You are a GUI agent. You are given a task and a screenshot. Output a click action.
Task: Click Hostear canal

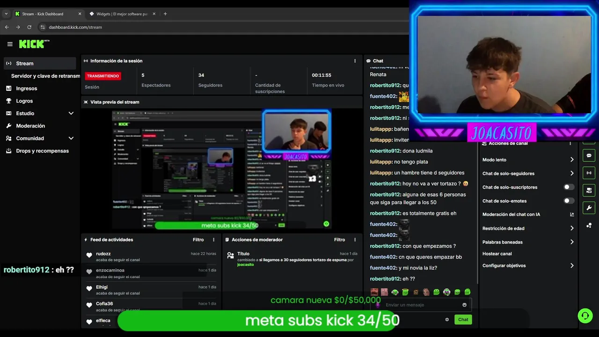pyautogui.click(x=497, y=254)
